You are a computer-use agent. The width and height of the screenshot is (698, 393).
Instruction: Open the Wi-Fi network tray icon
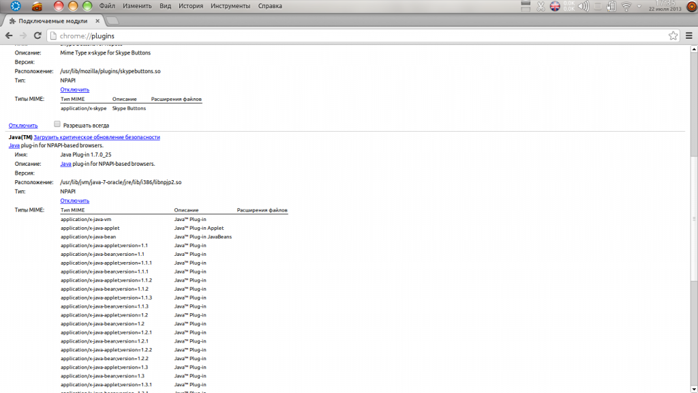pos(626,6)
